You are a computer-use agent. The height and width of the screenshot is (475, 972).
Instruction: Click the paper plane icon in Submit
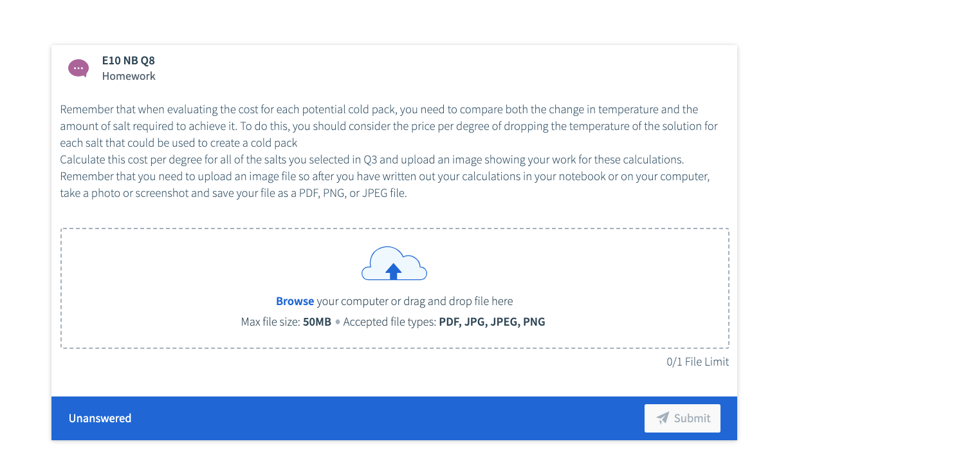pos(663,418)
